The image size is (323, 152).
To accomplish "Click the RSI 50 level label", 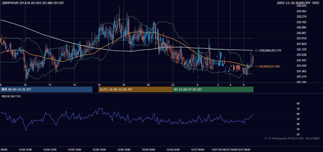I will (298, 119).
